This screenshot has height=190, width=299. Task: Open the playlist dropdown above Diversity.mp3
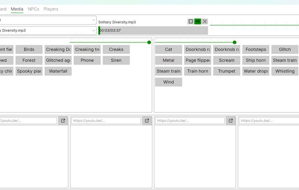click(48, 20)
